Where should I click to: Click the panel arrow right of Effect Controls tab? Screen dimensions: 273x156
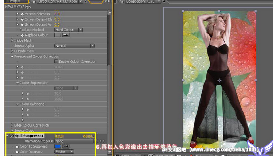pos(109,1)
